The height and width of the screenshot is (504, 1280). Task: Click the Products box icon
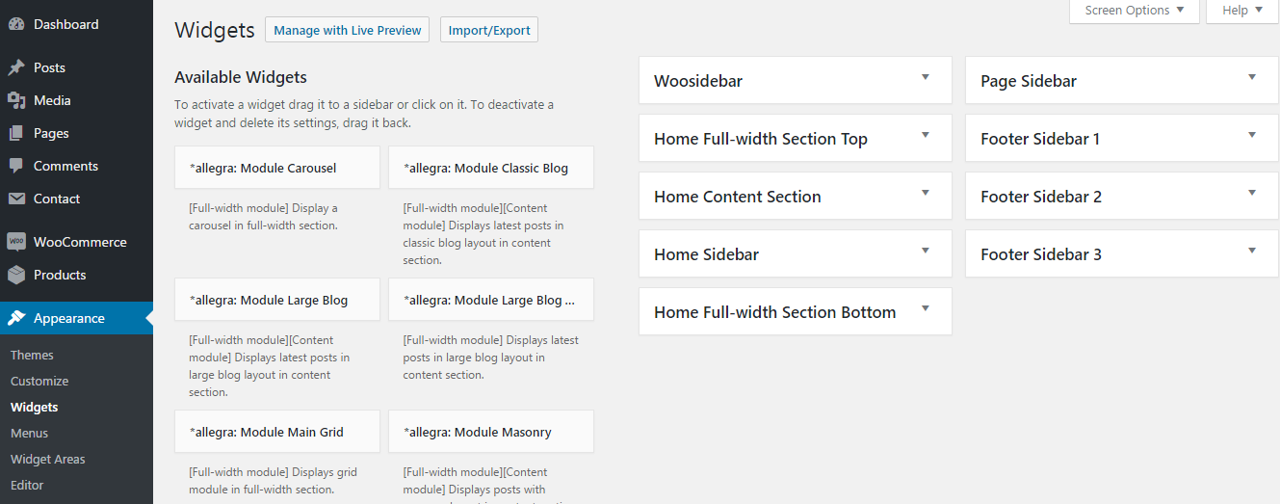pyautogui.click(x=16, y=275)
